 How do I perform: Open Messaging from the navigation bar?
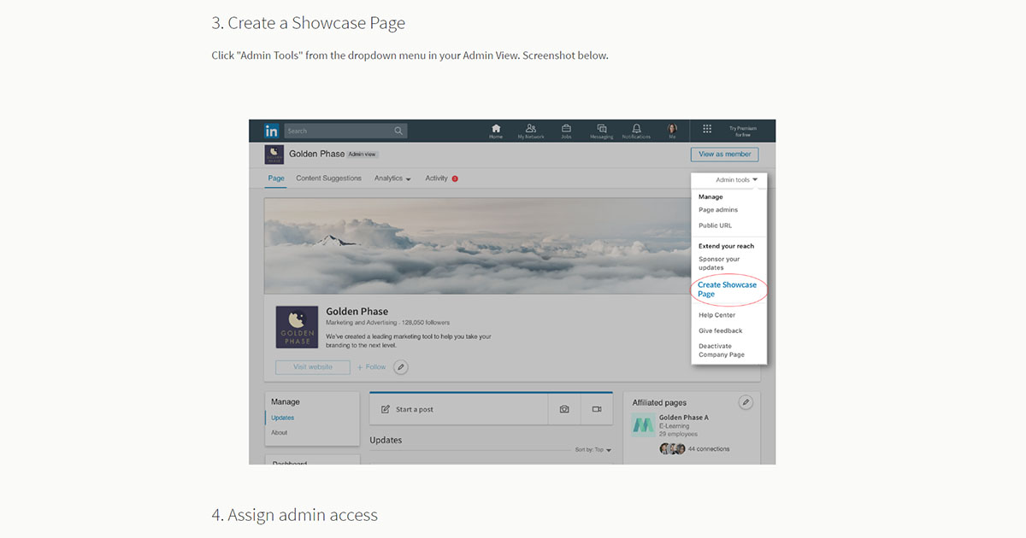click(601, 130)
